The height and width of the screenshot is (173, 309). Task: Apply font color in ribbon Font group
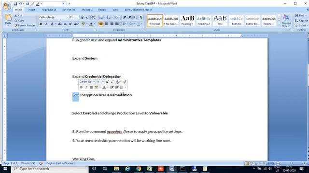pos(91,24)
